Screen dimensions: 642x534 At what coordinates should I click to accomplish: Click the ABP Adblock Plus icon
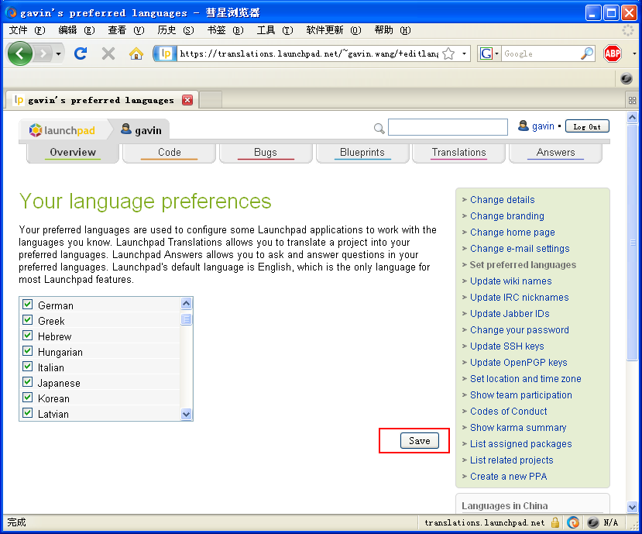[x=613, y=53]
